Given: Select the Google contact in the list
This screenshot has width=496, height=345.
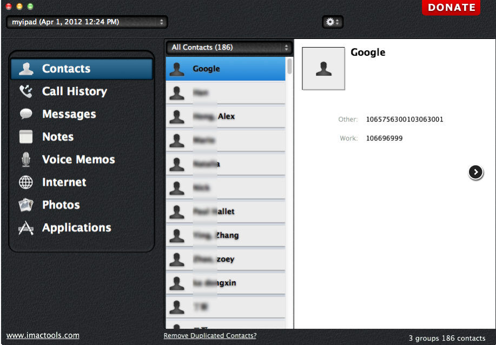Looking at the screenshot, I should tap(226, 69).
